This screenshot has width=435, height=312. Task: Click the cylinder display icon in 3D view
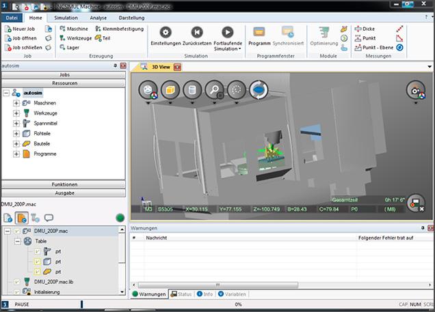coord(192,90)
